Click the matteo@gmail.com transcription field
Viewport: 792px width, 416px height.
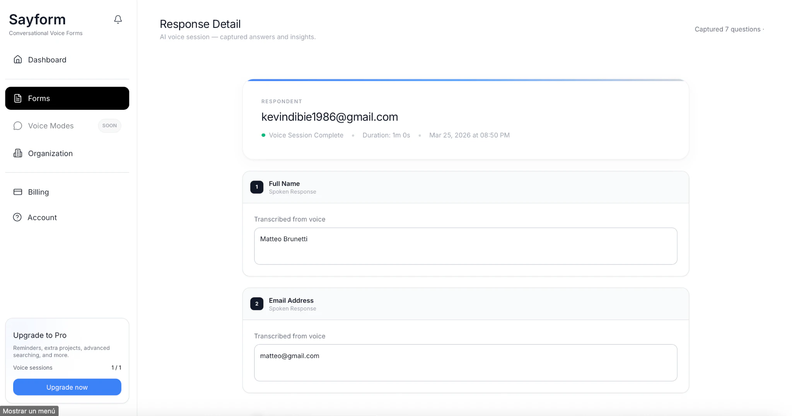pyautogui.click(x=466, y=363)
